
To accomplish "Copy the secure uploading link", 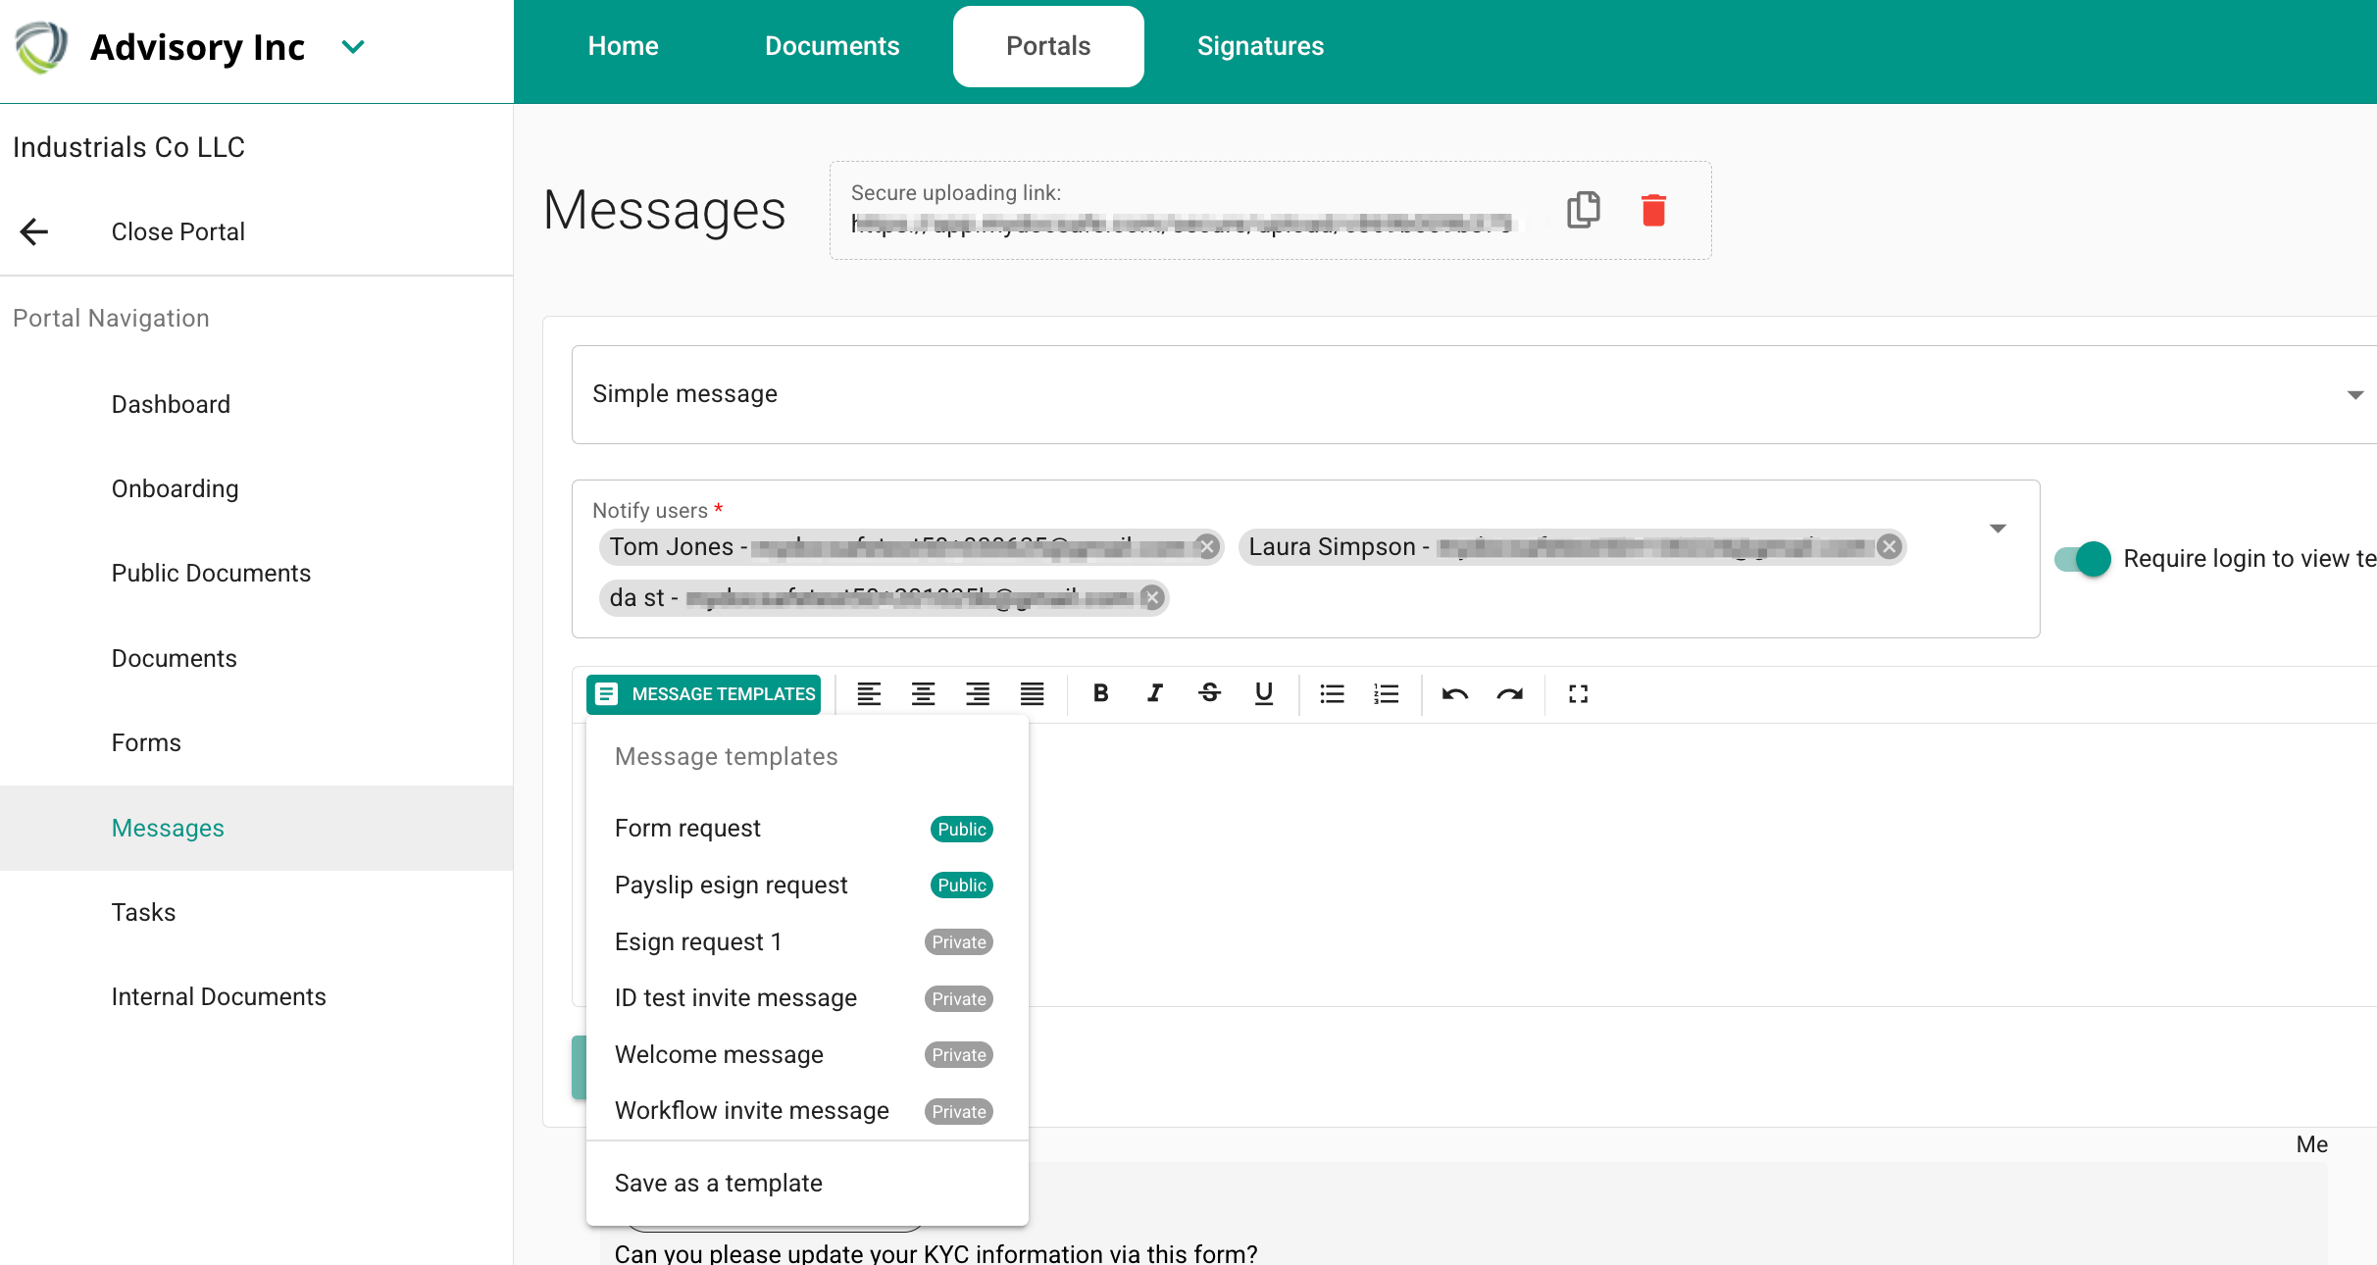I will tap(1583, 209).
